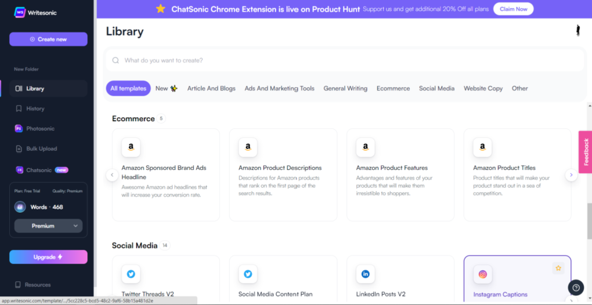Open the help question mark icon
The image size is (592, 305).
click(x=575, y=287)
